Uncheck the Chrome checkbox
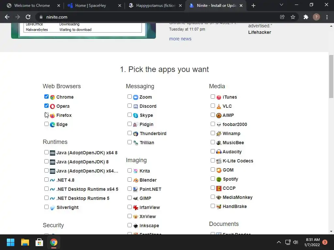The height and width of the screenshot is (250, 334). pyautogui.click(x=46, y=96)
